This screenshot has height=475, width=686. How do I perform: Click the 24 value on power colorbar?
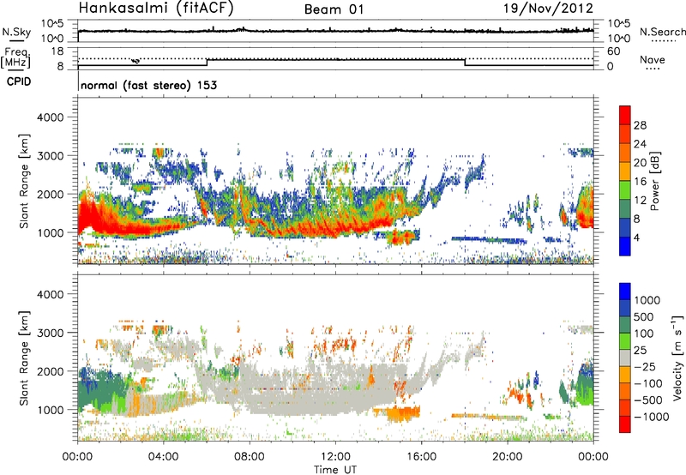(640, 144)
